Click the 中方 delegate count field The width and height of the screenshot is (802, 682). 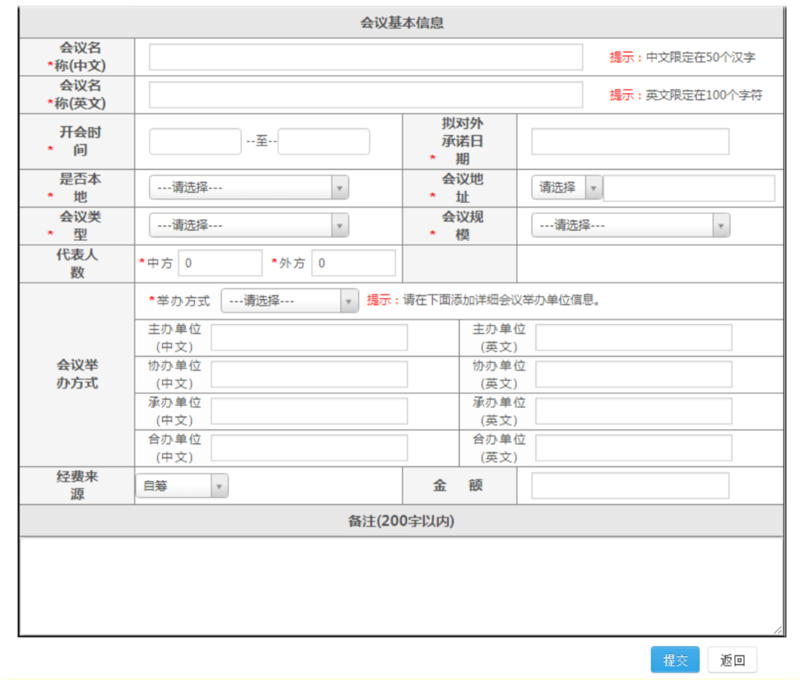pyautogui.click(x=220, y=263)
